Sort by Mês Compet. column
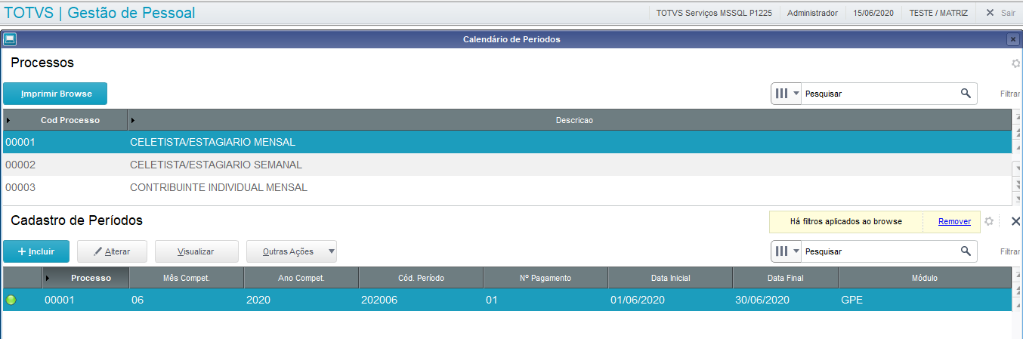Screen dimensions: 1023x339 pyautogui.click(x=187, y=278)
